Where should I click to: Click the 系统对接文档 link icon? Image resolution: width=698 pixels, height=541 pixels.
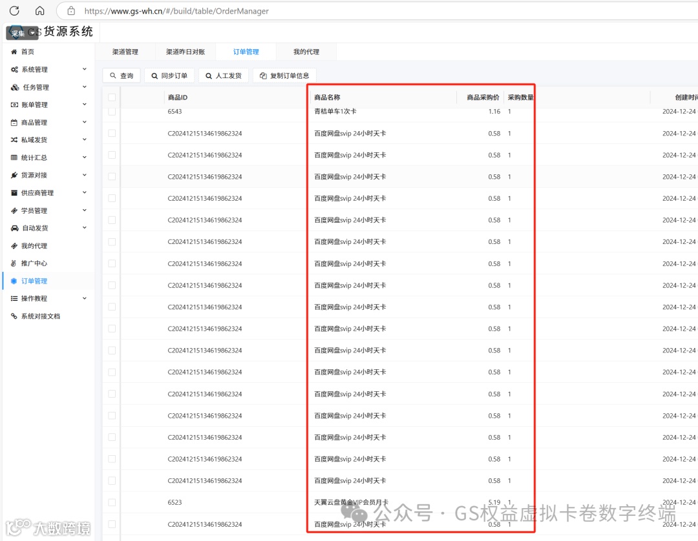click(14, 316)
